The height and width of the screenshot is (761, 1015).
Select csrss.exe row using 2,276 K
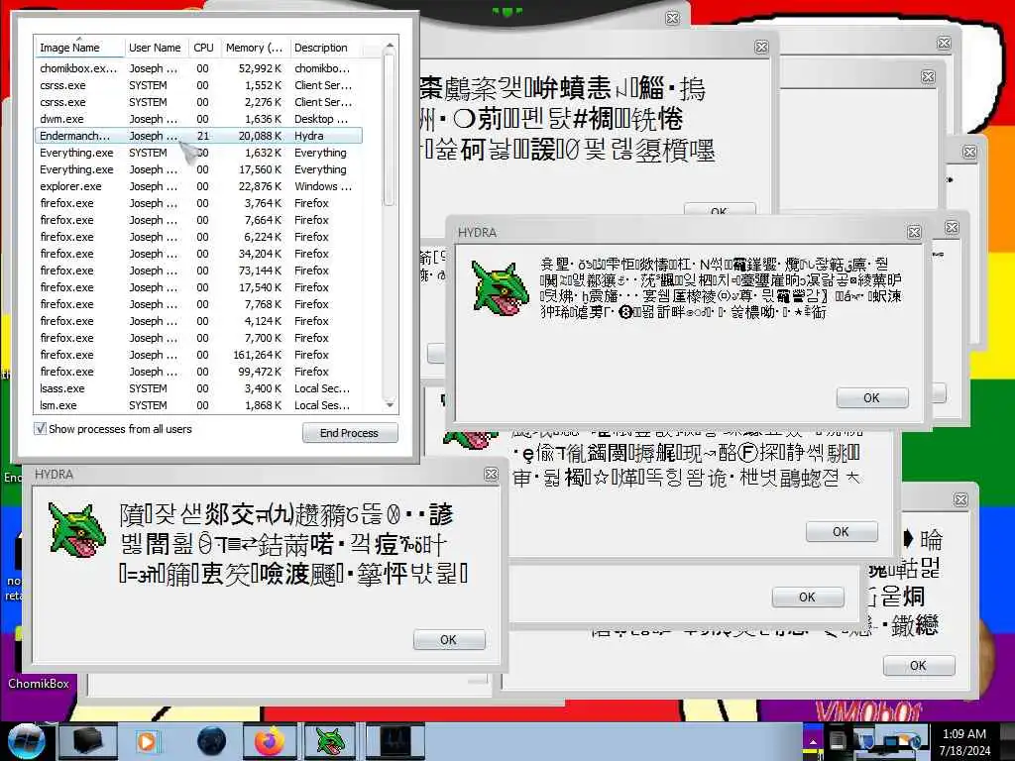[x=198, y=102]
